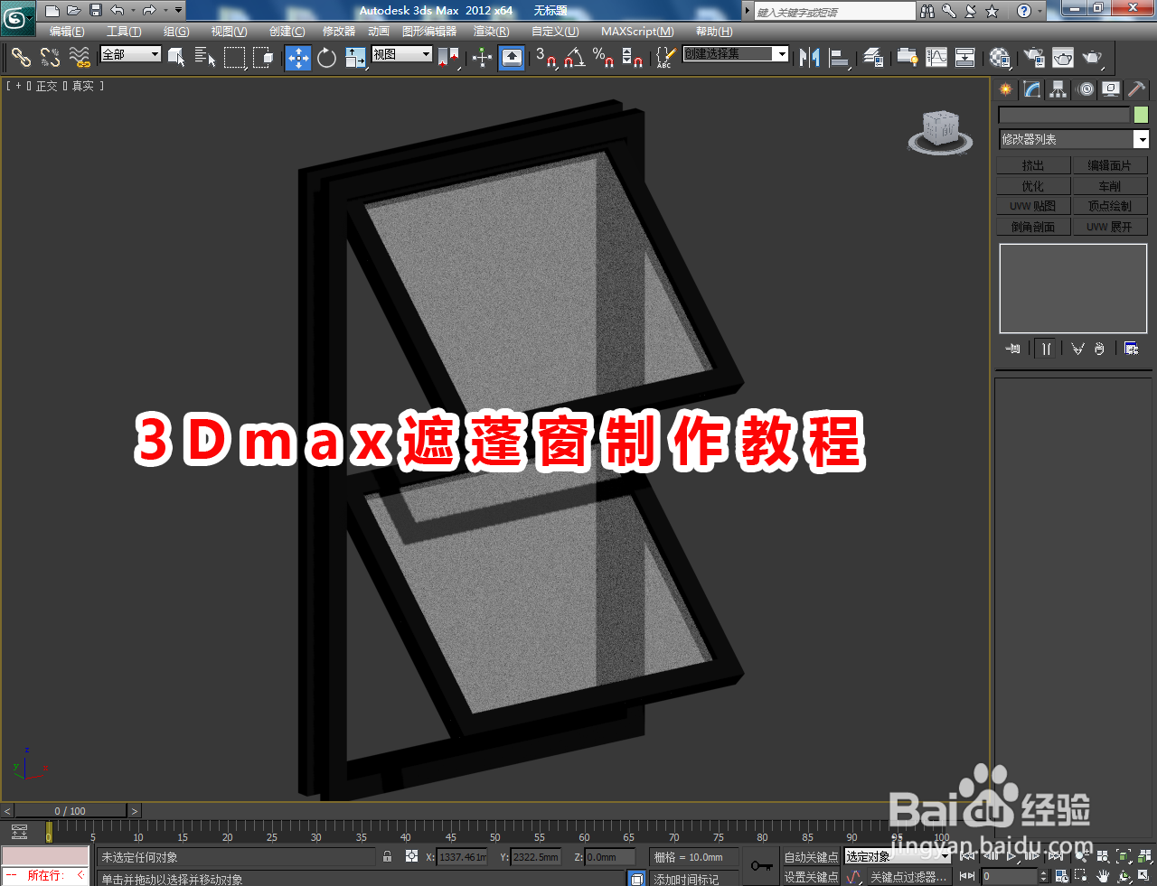Viewport: 1157px width, 886px height.
Task: Click the Render Production teapot icon
Action: click(1093, 57)
